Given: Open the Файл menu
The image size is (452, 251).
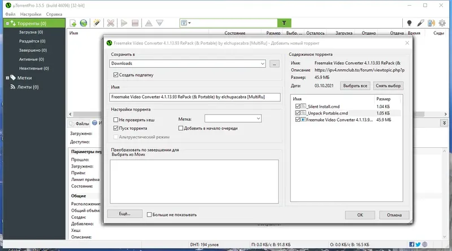Looking at the screenshot, I should click(x=10, y=14).
